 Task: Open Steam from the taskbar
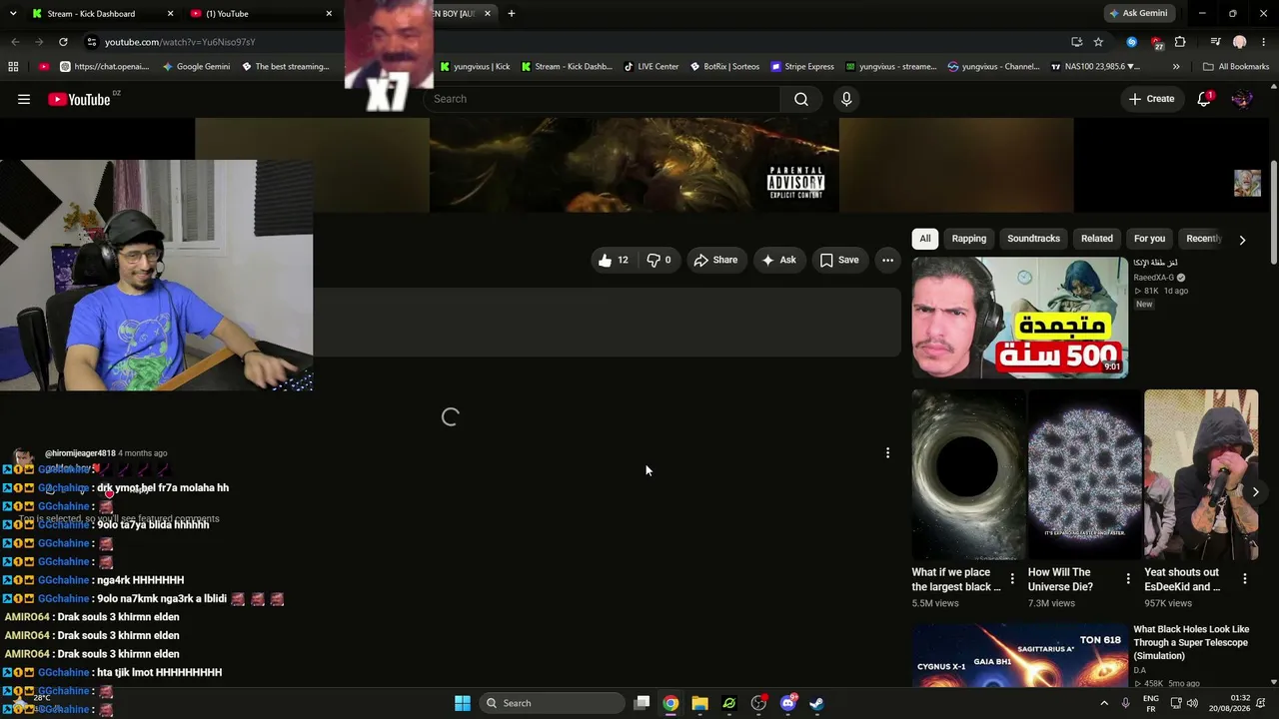pos(816,703)
